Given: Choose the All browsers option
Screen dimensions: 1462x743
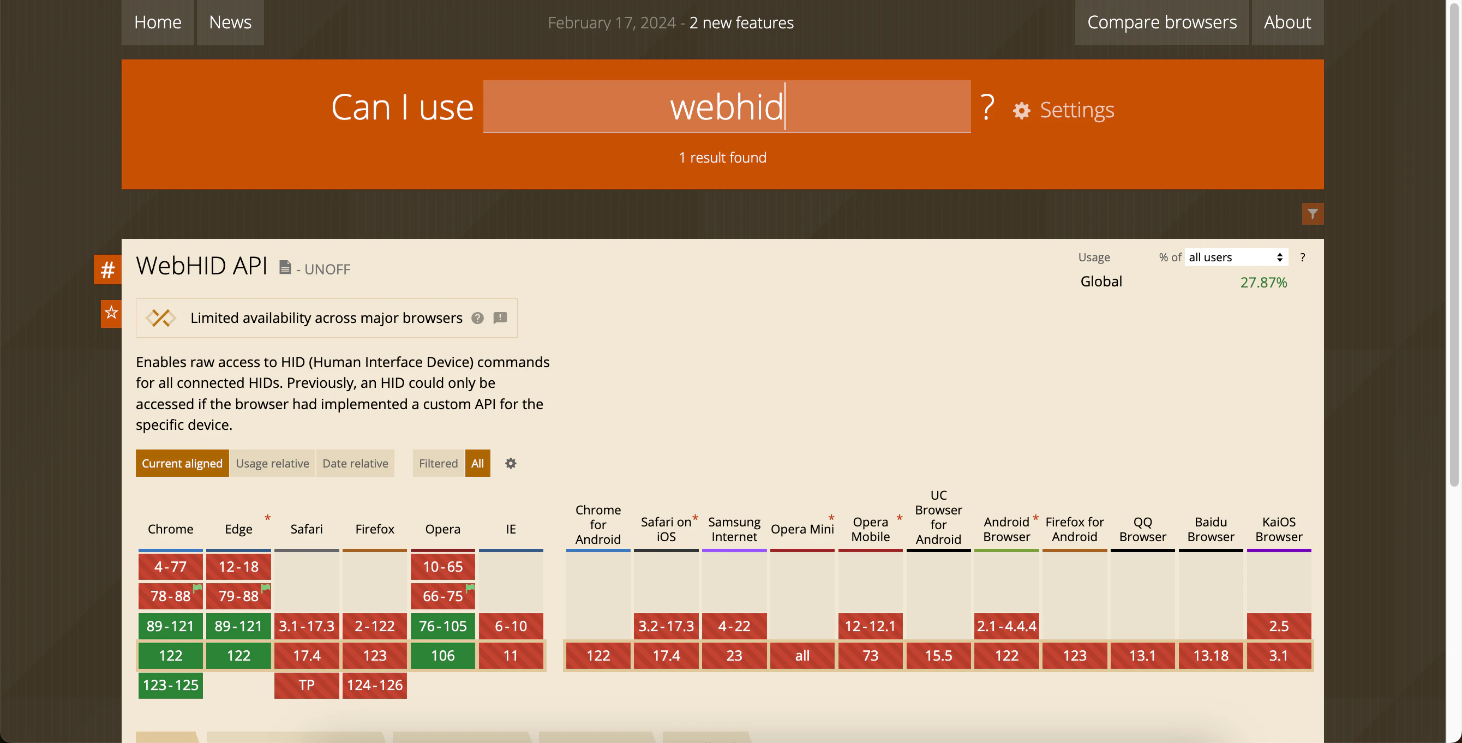Looking at the screenshot, I should click(x=478, y=463).
